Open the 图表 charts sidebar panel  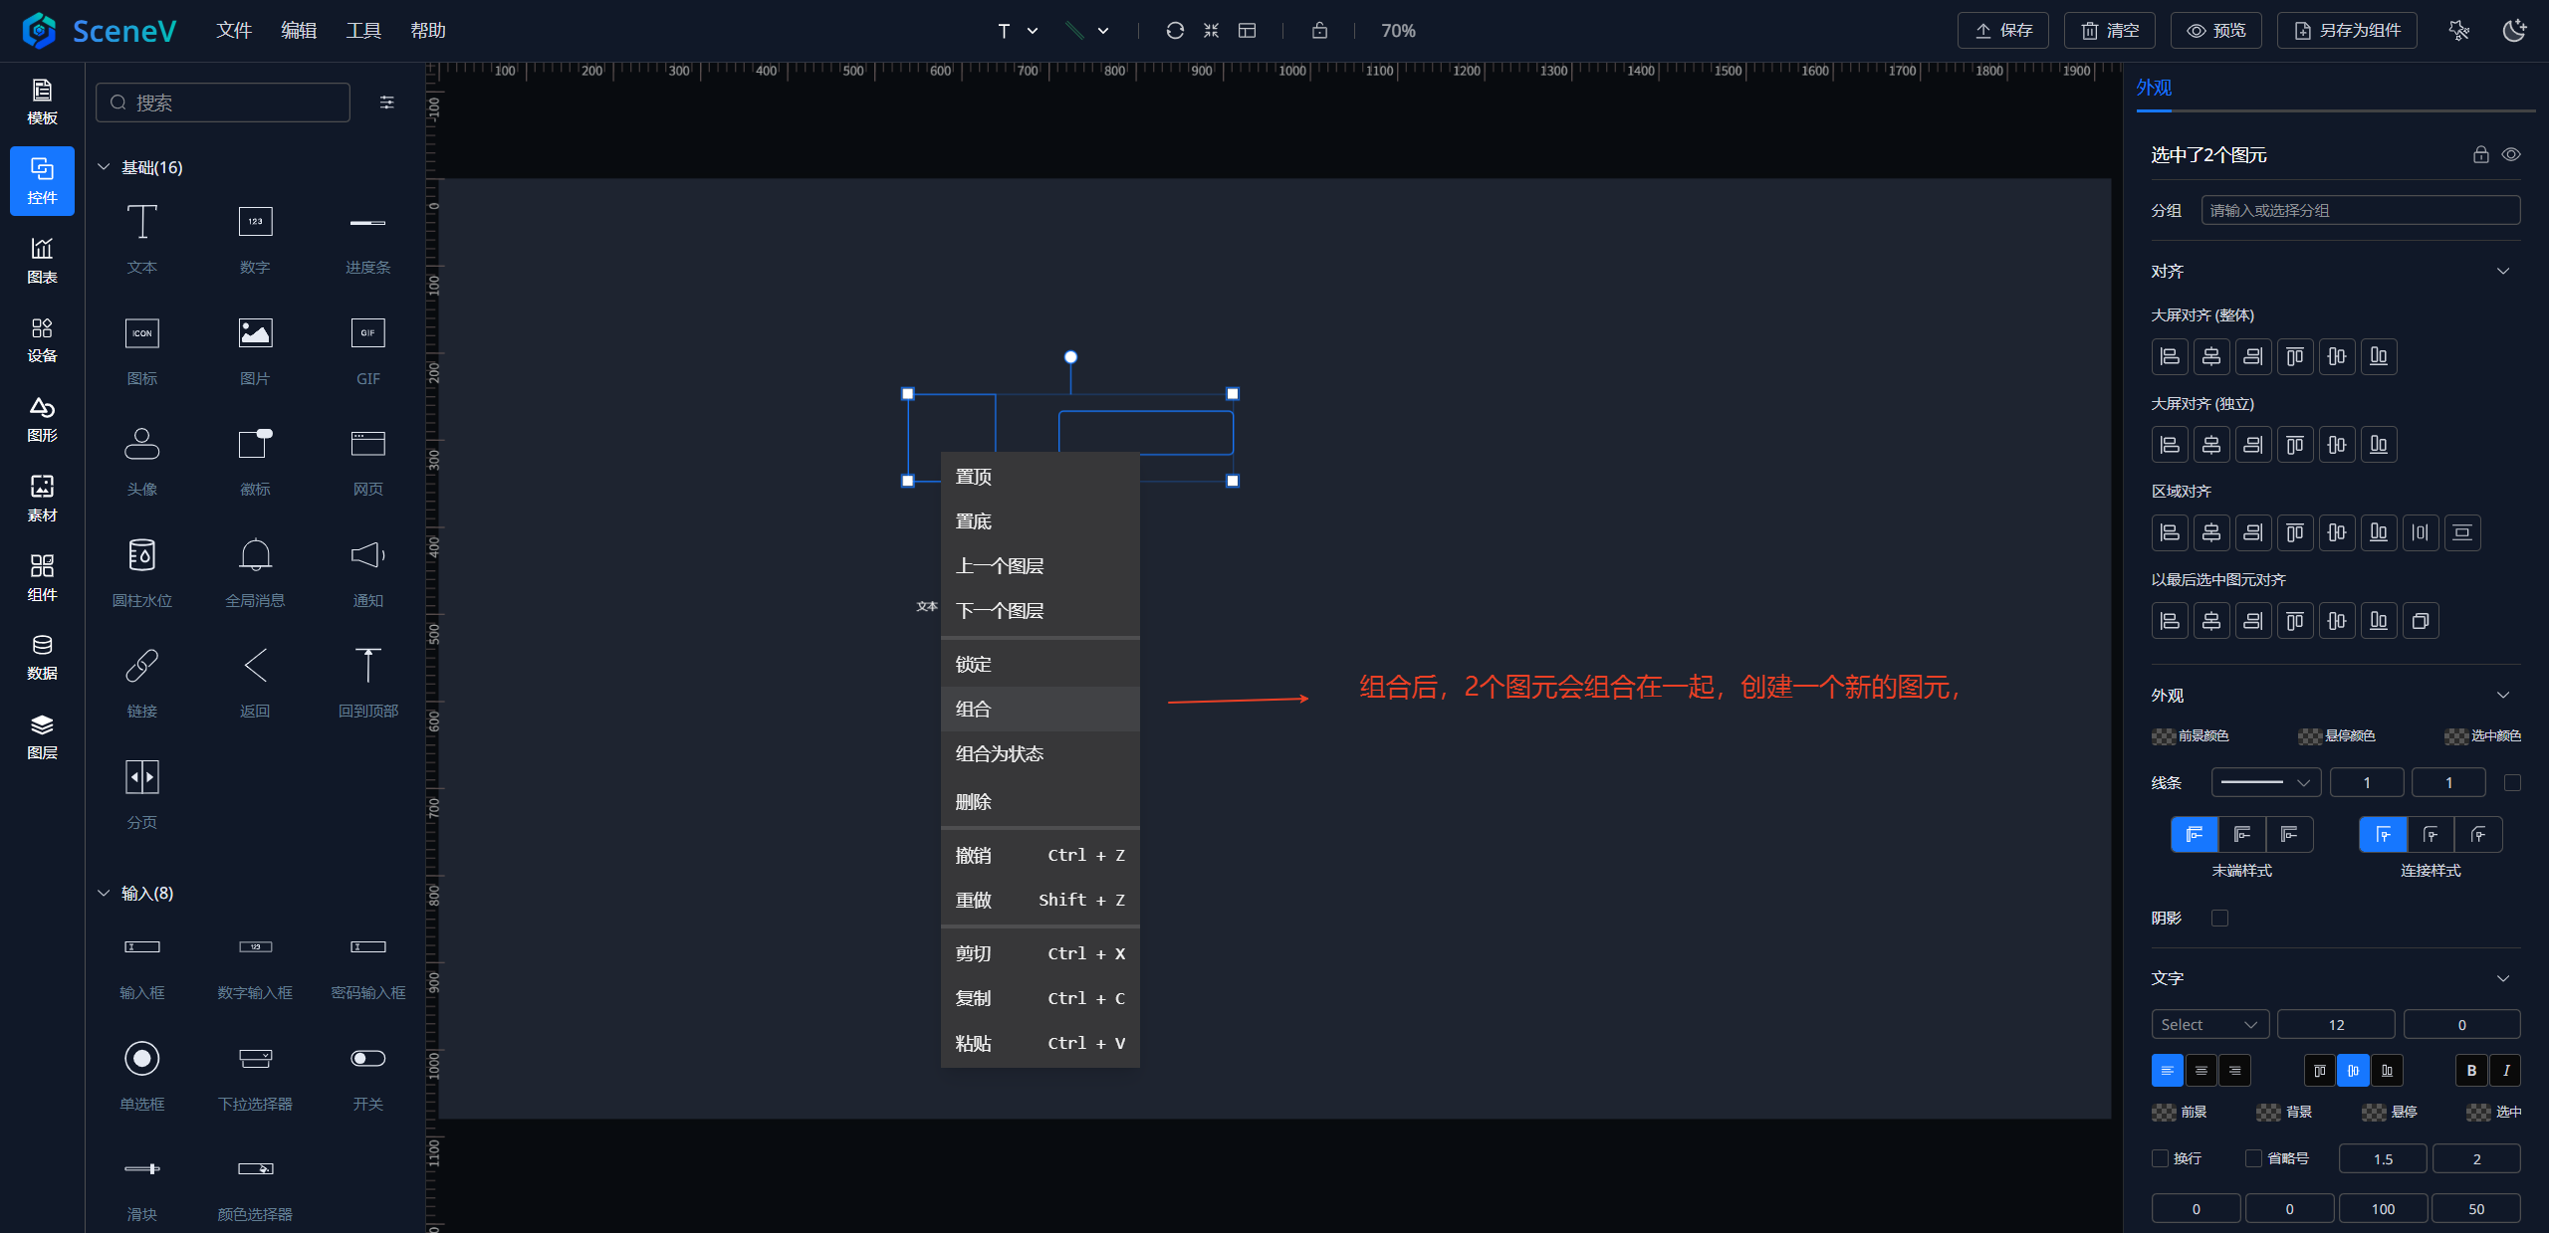tap(42, 260)
